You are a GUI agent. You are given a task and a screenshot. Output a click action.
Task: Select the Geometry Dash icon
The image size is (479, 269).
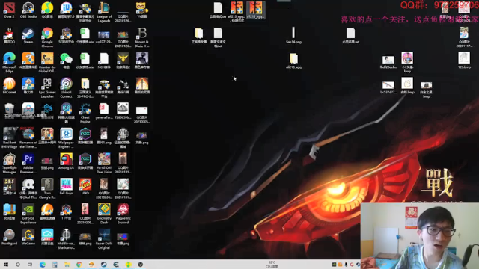[104, 214]
